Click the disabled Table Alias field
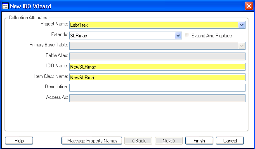The width and height of the screenshot is (255, 149). (157, 57)
